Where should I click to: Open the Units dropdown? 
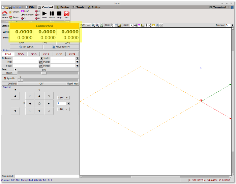coord(77,58)
